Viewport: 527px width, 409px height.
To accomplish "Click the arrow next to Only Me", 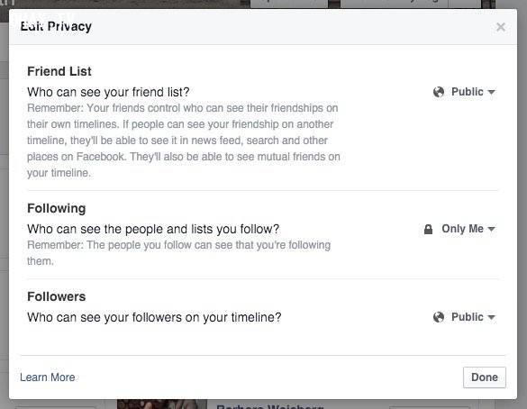I will [491, 229].
